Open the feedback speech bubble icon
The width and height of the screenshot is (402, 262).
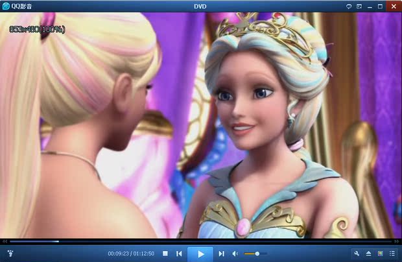tap(349, 6)
